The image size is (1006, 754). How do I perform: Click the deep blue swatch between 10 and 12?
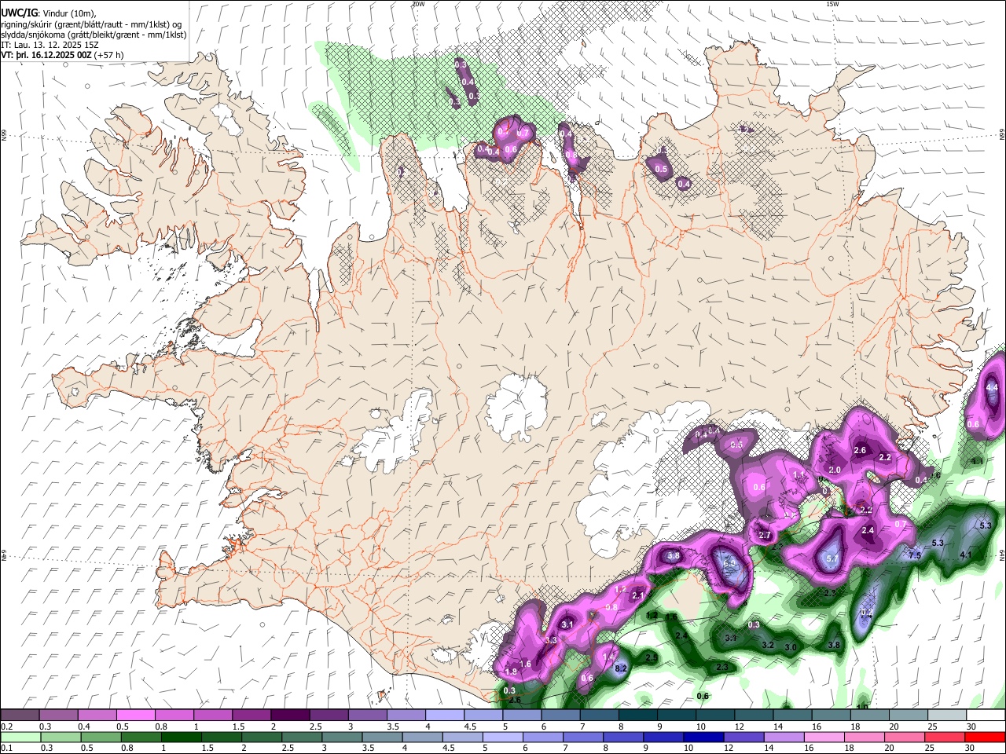(703, 738)
